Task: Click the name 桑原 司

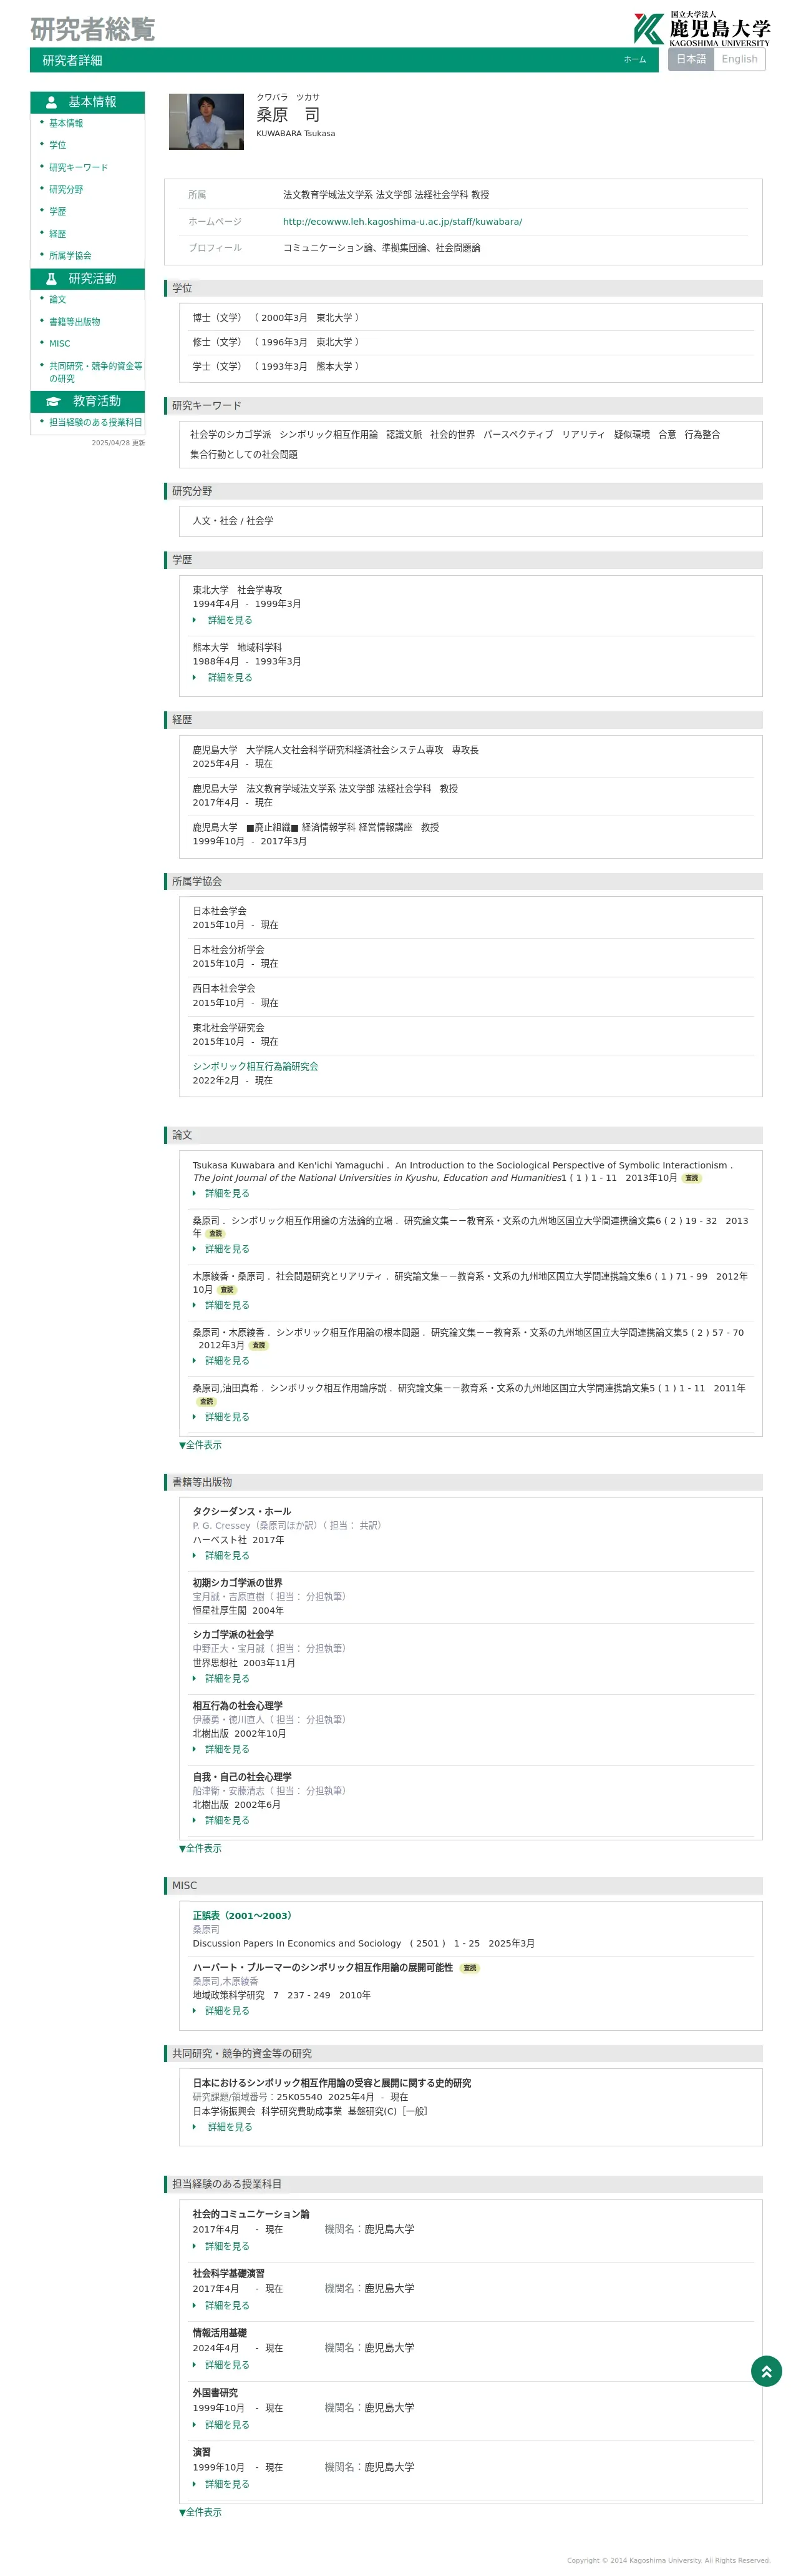Action: (x=289, y=115)
